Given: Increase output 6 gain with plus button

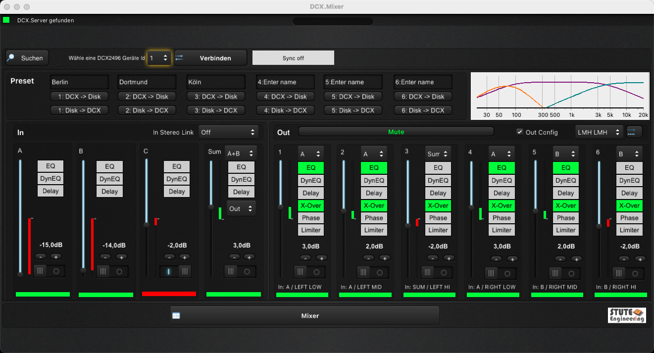Looking at the screenshot, I should [640, 258].
